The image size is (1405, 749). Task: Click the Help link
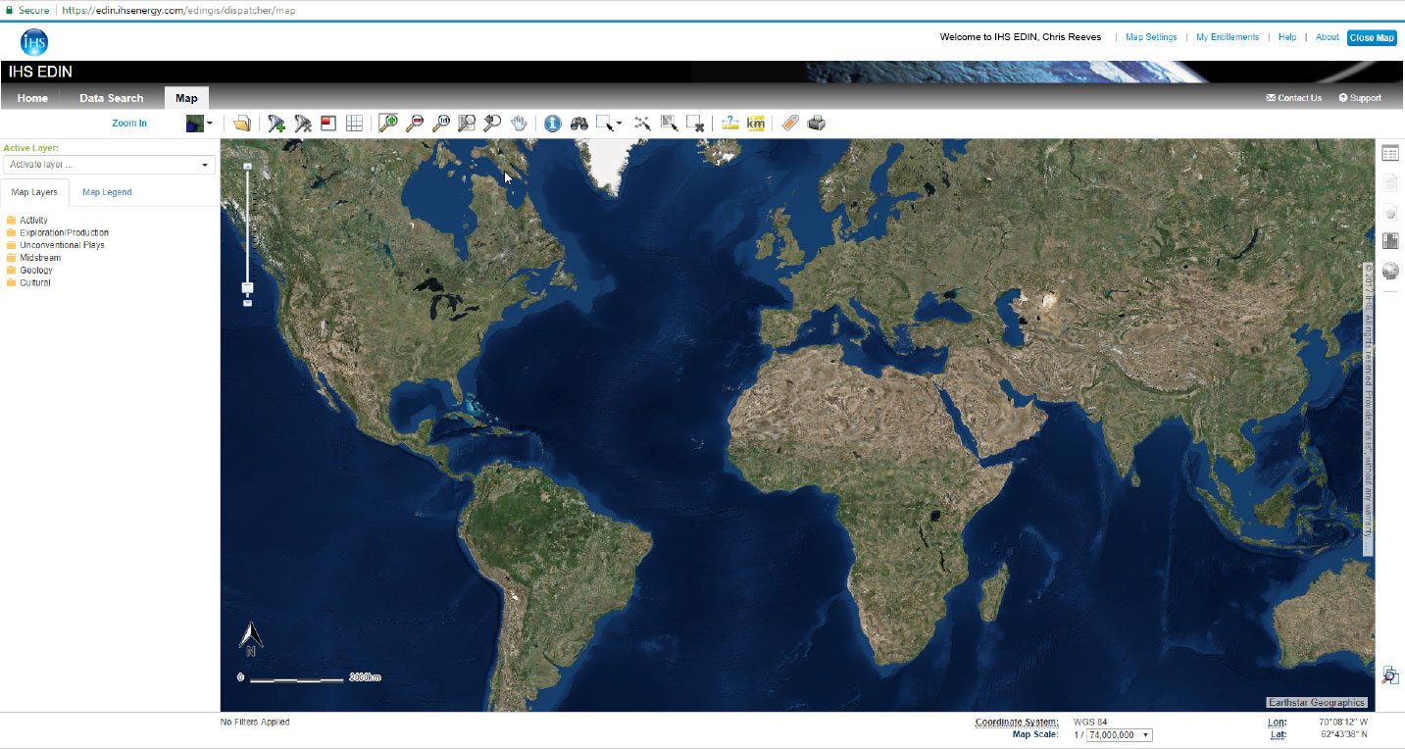pos(1287,37)
